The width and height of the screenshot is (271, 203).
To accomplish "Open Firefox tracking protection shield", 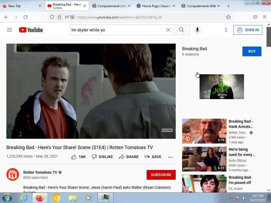I will coord(52,17).
